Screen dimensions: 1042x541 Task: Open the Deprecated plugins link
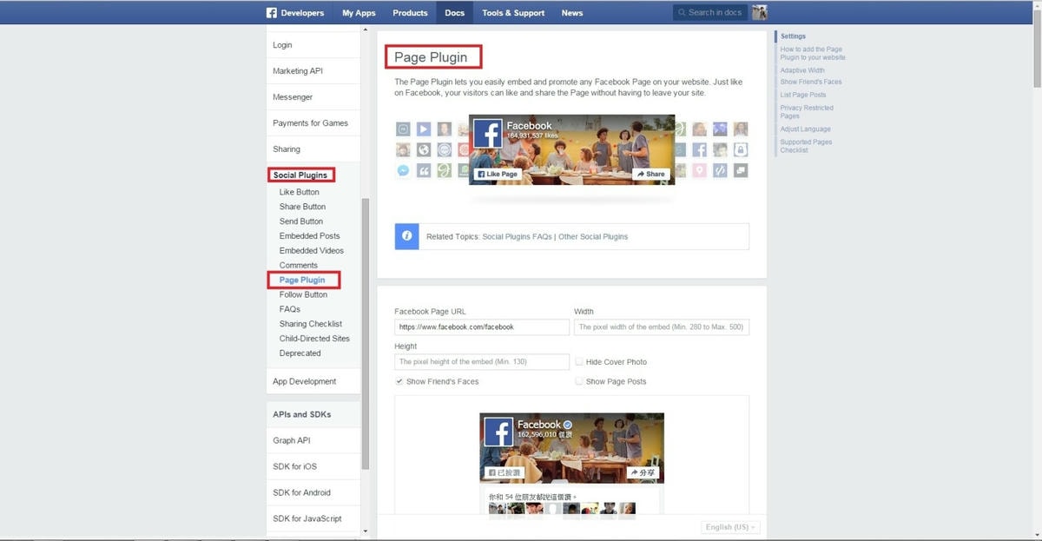pos(300,353)
